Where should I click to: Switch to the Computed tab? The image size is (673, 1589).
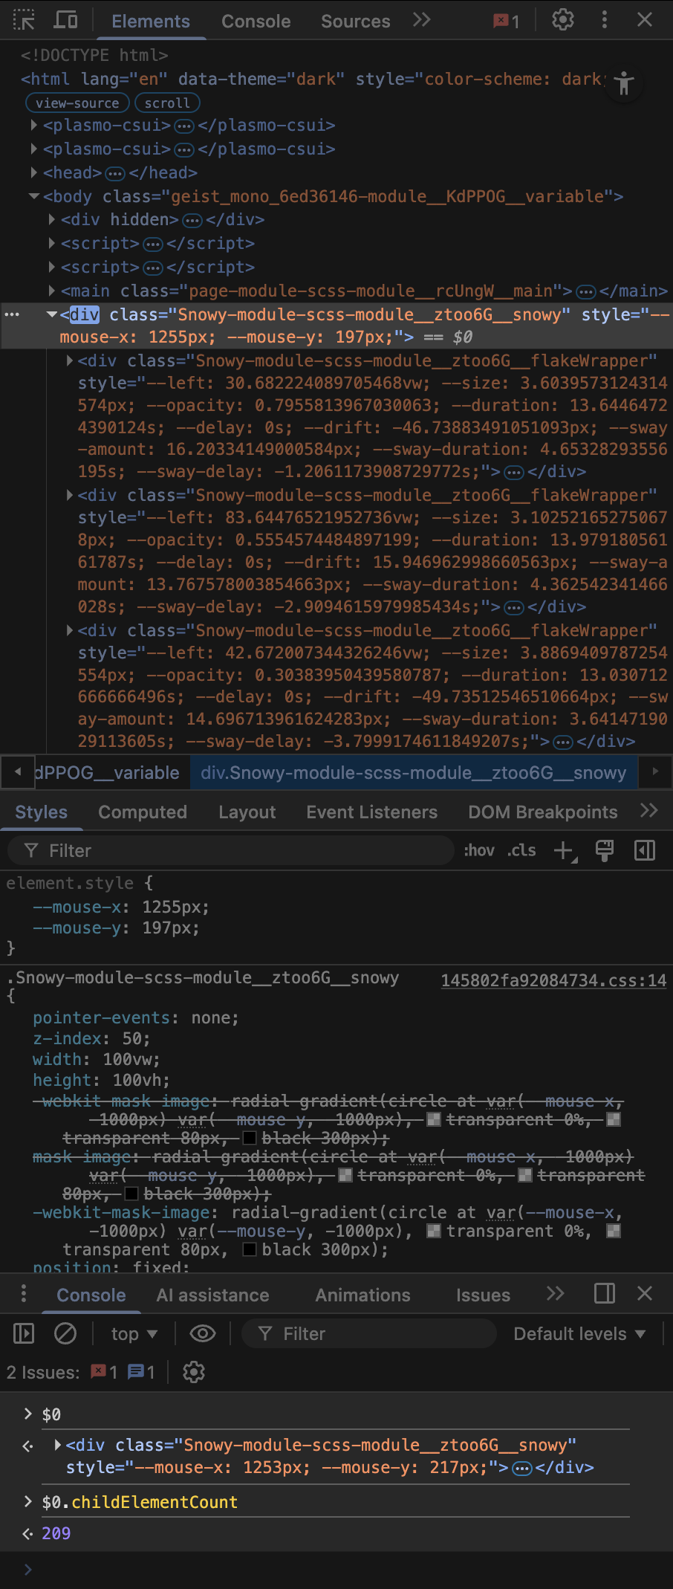[x=143, y=812]
